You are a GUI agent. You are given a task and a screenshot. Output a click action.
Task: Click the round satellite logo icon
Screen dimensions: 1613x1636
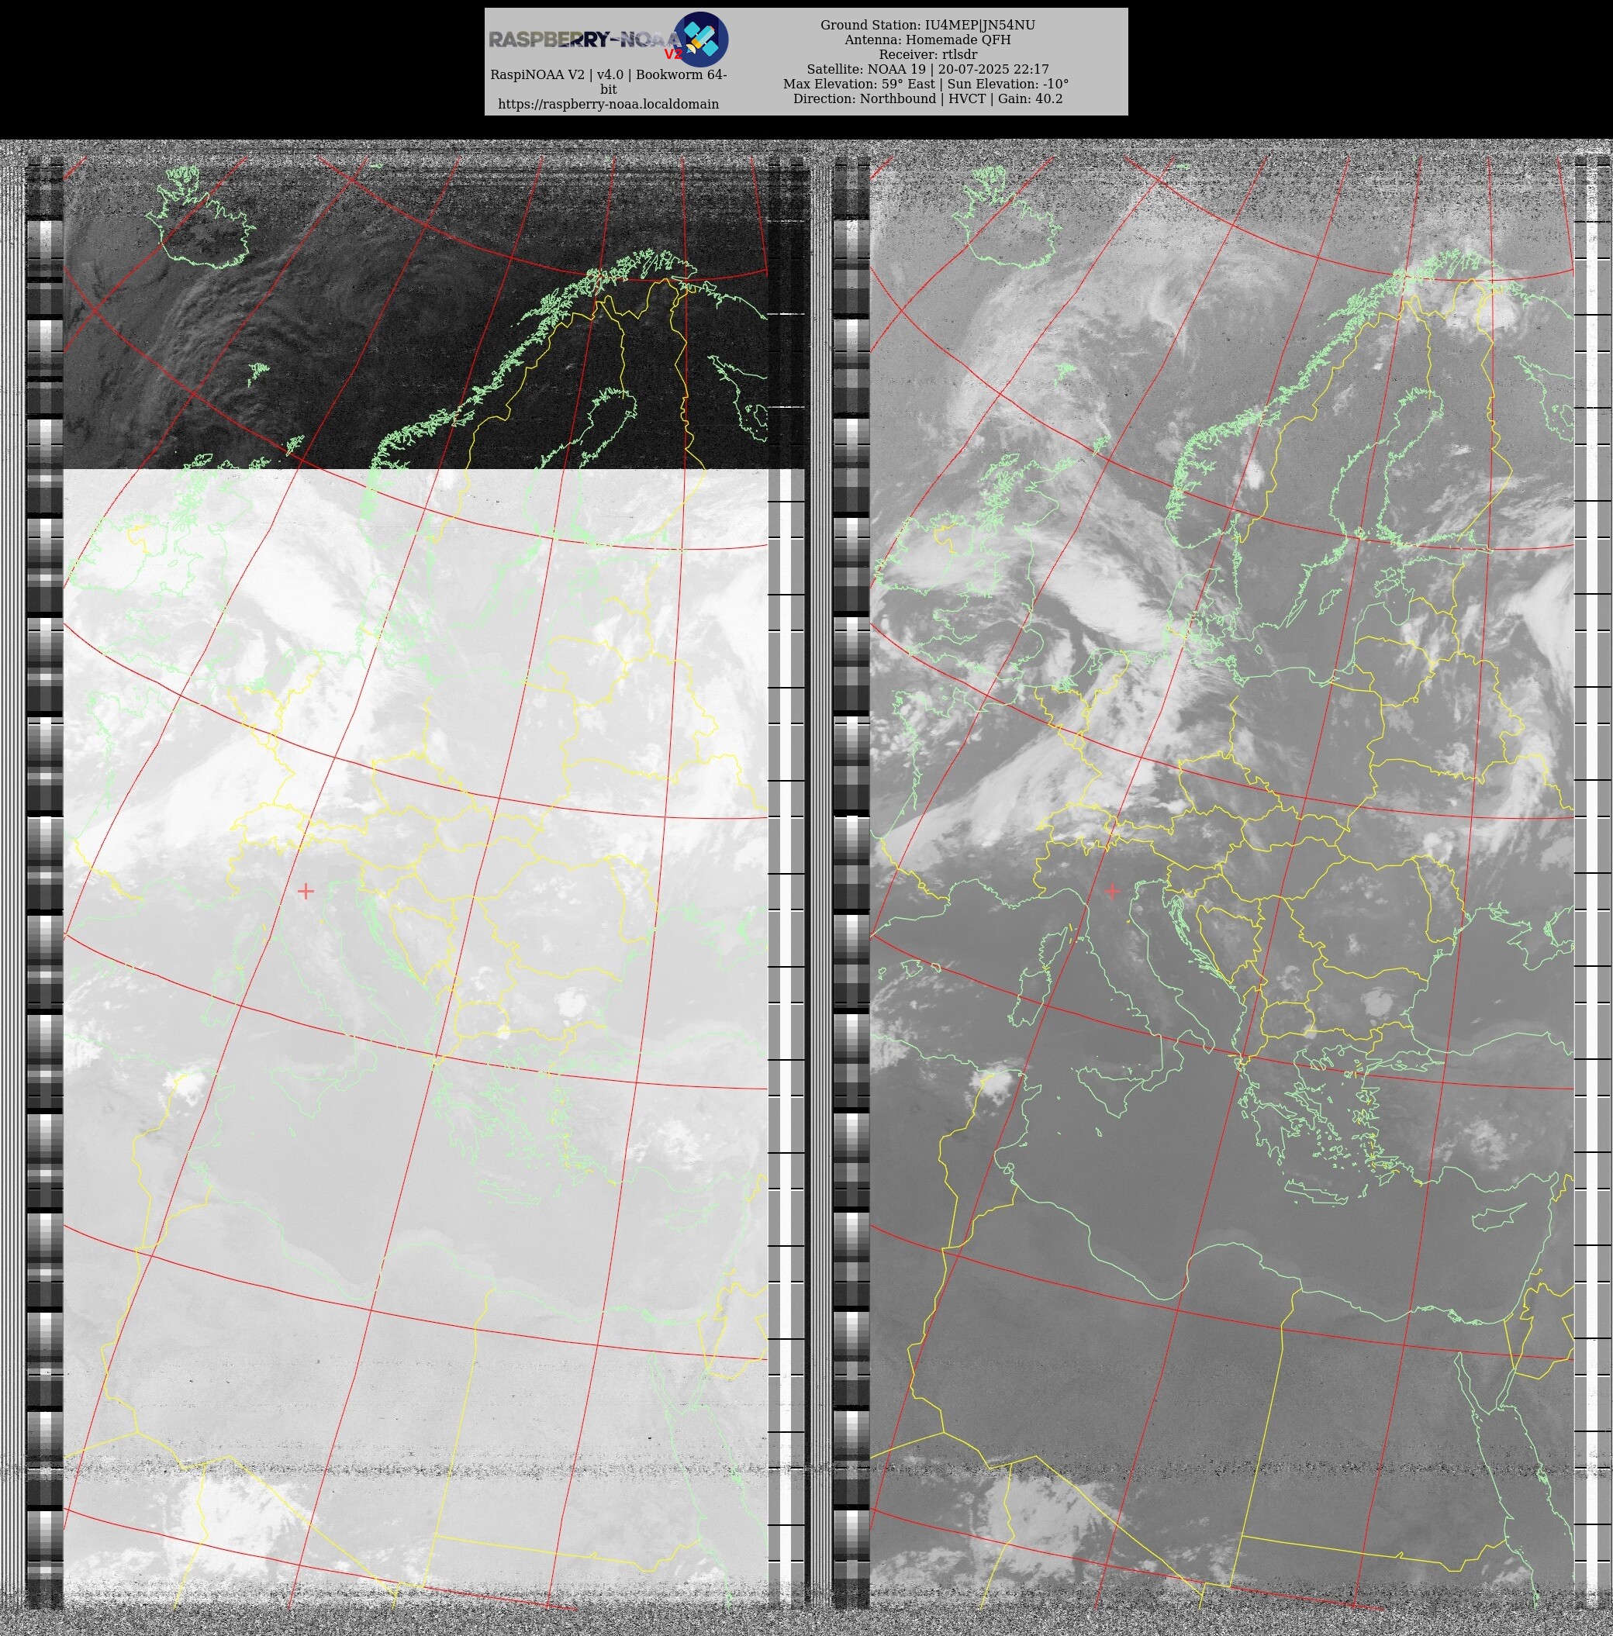(701, 40)
